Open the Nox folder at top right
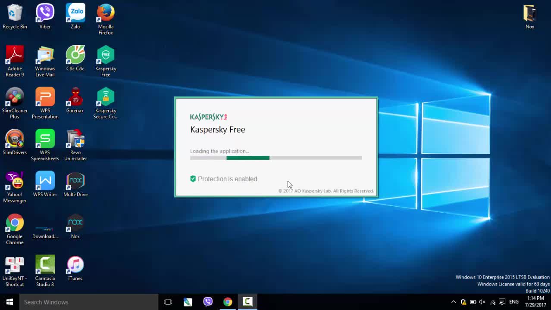The image size is (551, 310). pyautogui.click(x=530, y=17)
